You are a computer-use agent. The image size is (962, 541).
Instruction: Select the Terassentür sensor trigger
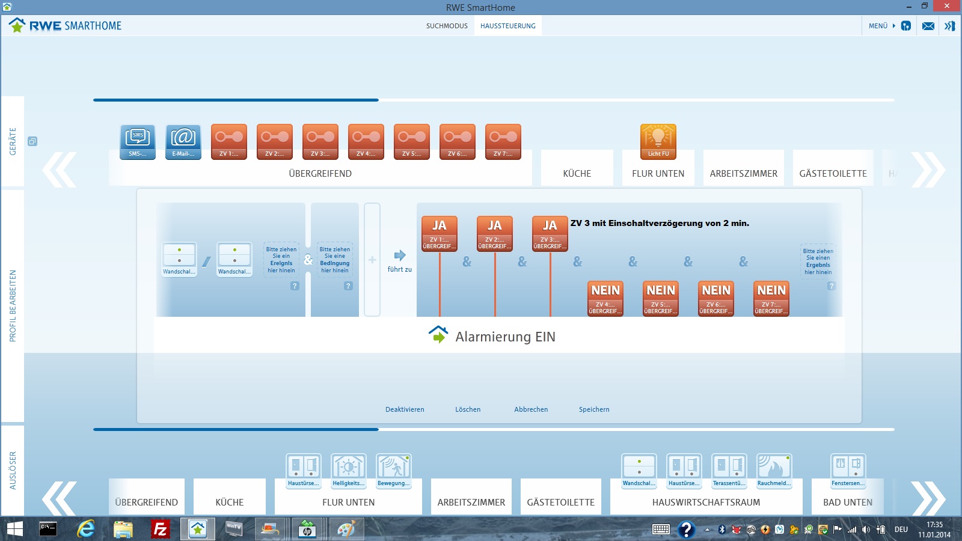pyautogui.click(x=729, y=471)
